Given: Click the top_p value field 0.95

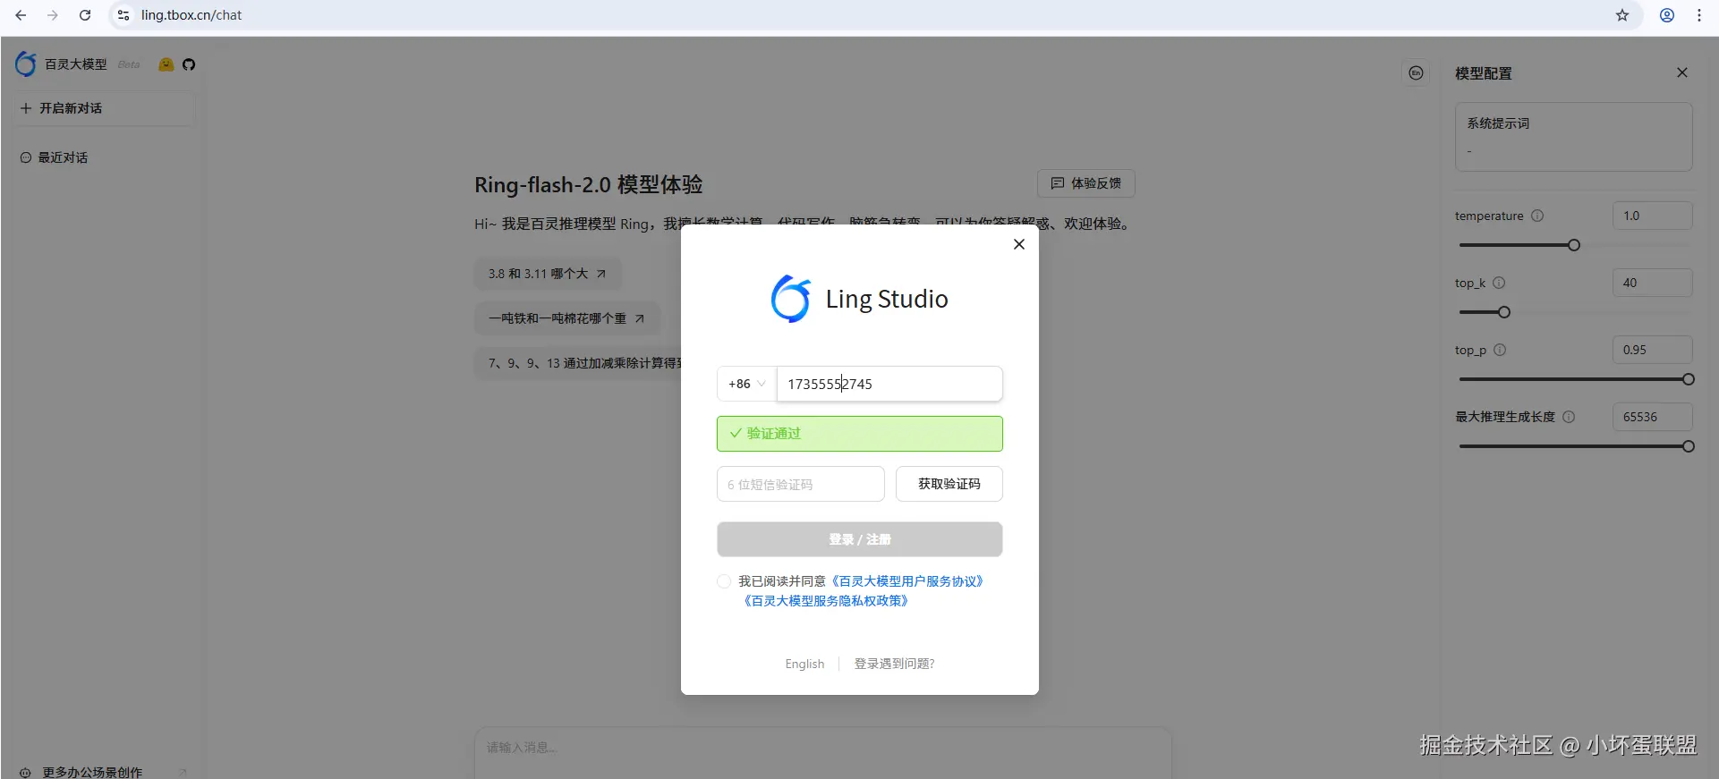Looking at the screenshot, I should pyautogui.click(x=1653, y=350).
